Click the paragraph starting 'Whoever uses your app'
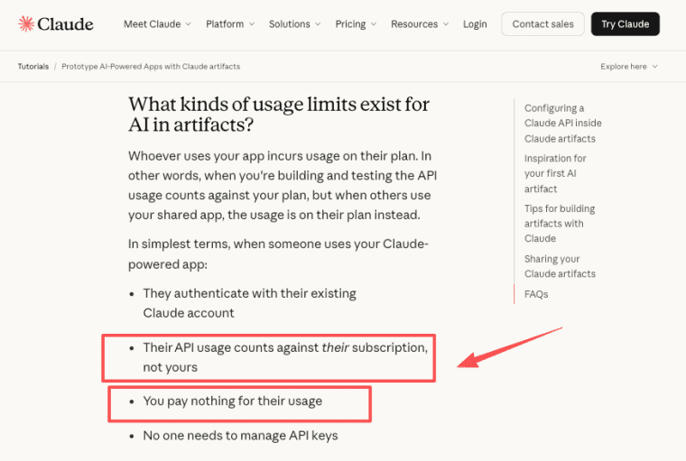 283,186
